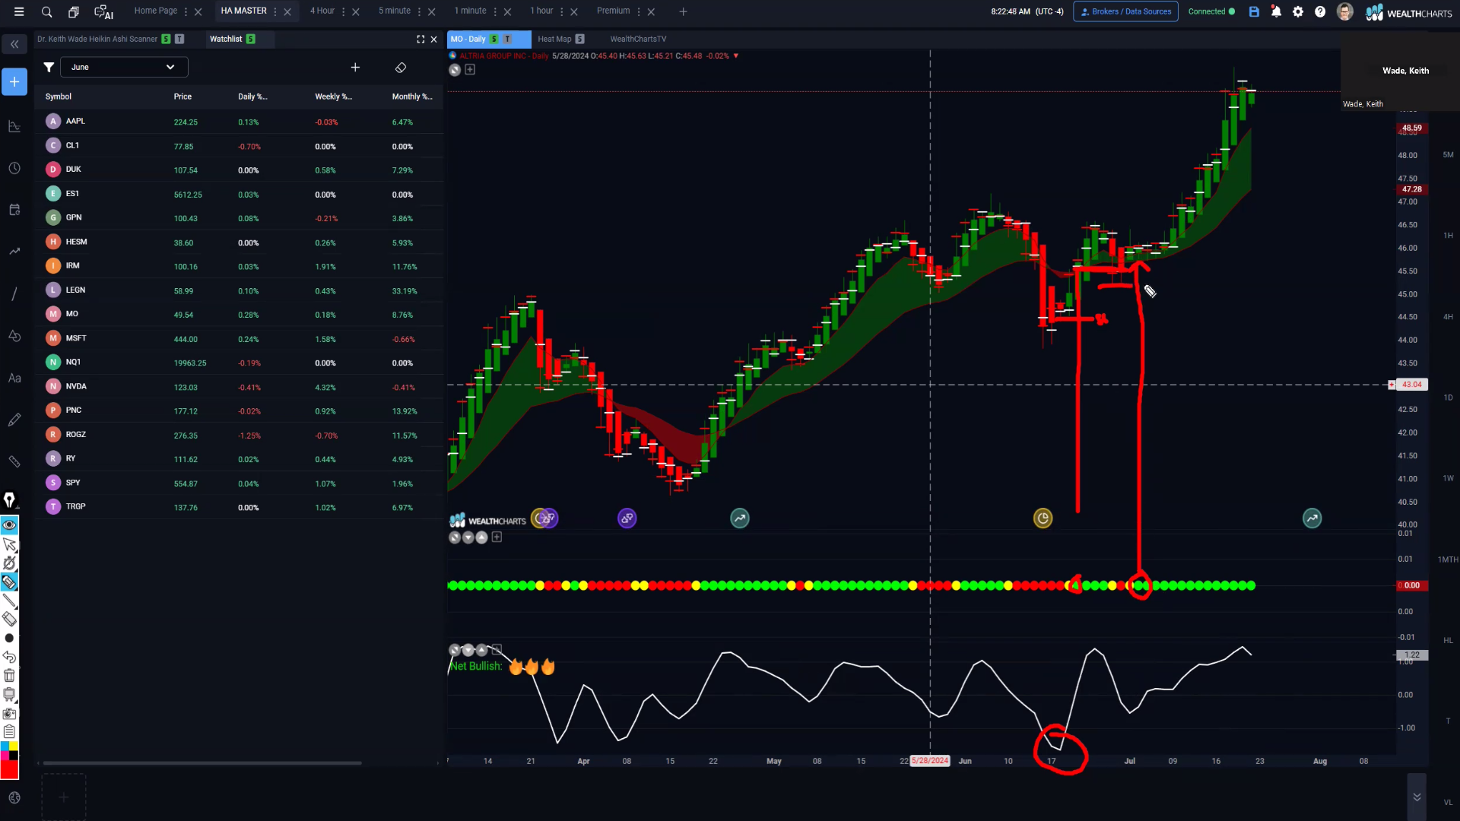This screenshot has height=821, width=1460.
Task: Toggle the timer tool in annotation toolbar
Action: pos(9,563)
